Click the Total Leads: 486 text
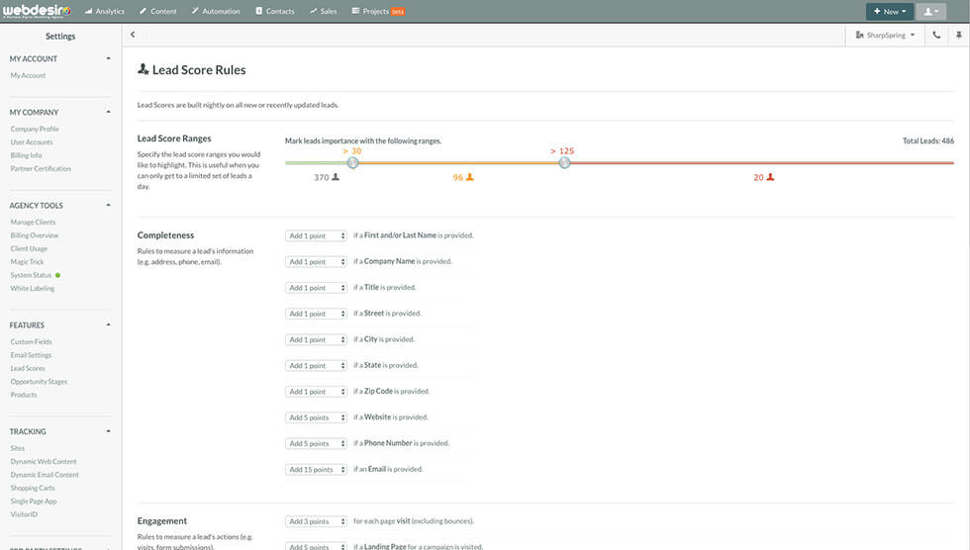The height and width of the screenshot is (550, 970). click(x=928, y=140)
